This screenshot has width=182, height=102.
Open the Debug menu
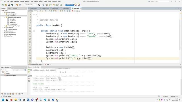point(36,1)
